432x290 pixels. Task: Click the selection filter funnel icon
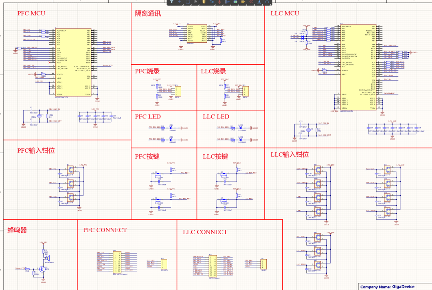172,2
